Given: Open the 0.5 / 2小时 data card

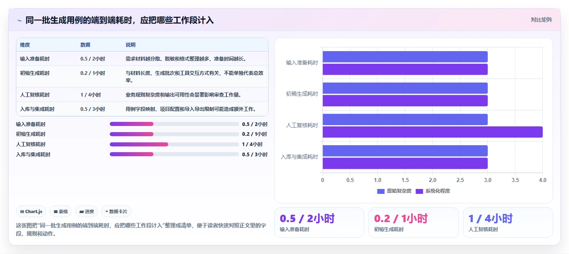Looking at the screenshot, I should [319, 223].
